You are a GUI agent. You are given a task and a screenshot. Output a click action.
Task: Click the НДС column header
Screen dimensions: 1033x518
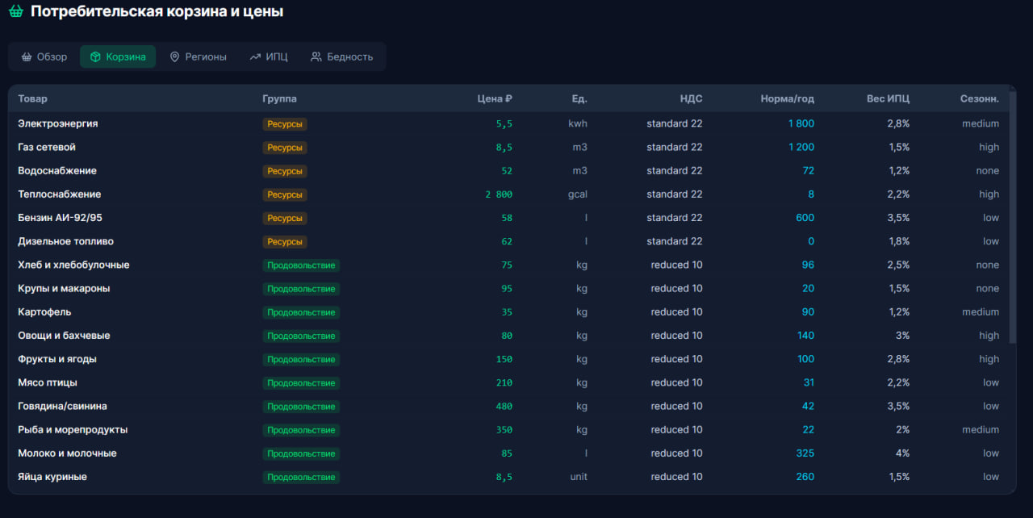click(x=691, y=99)
